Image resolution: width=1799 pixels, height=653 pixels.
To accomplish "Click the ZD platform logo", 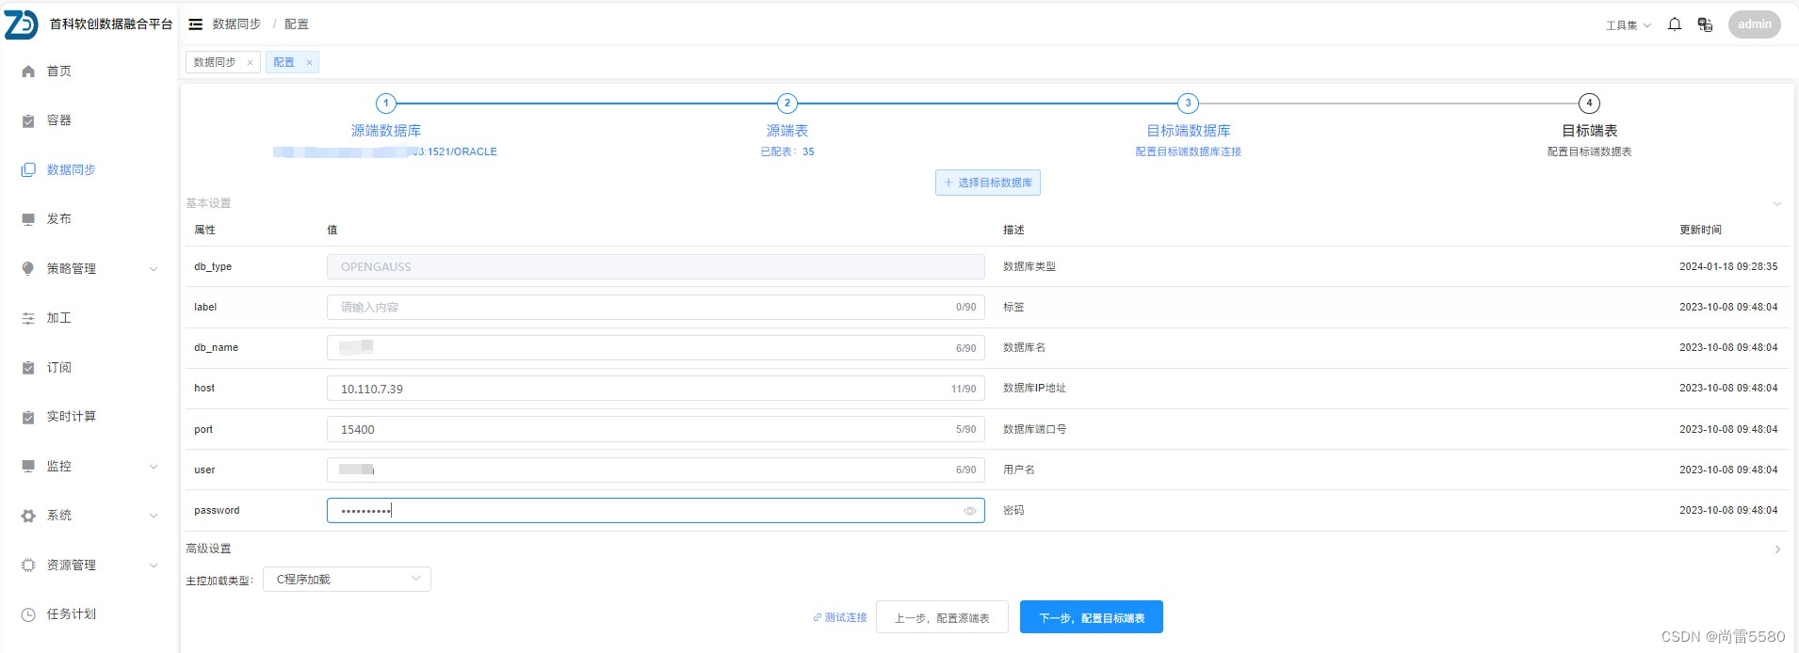I will 21,24.
